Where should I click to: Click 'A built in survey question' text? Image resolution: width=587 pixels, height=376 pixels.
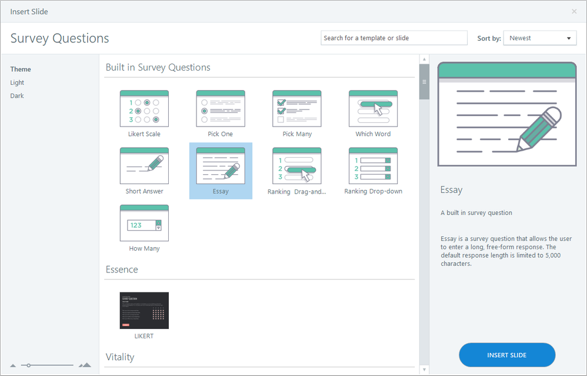coord(476,213)
